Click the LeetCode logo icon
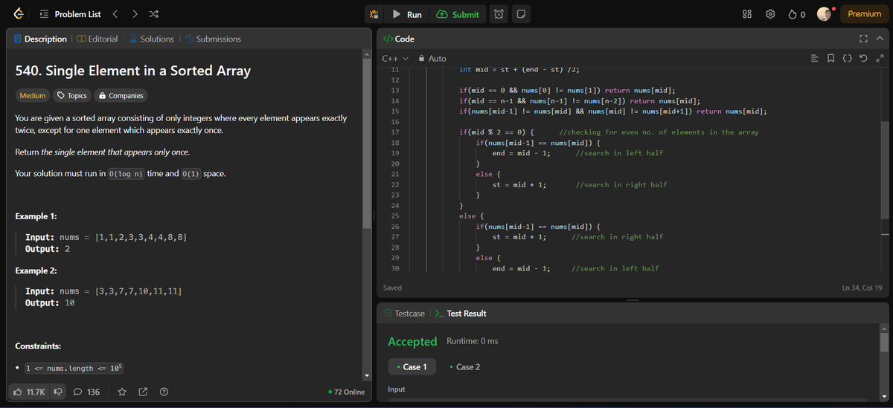This screenshot has width=893, height=408. point(18,14)
